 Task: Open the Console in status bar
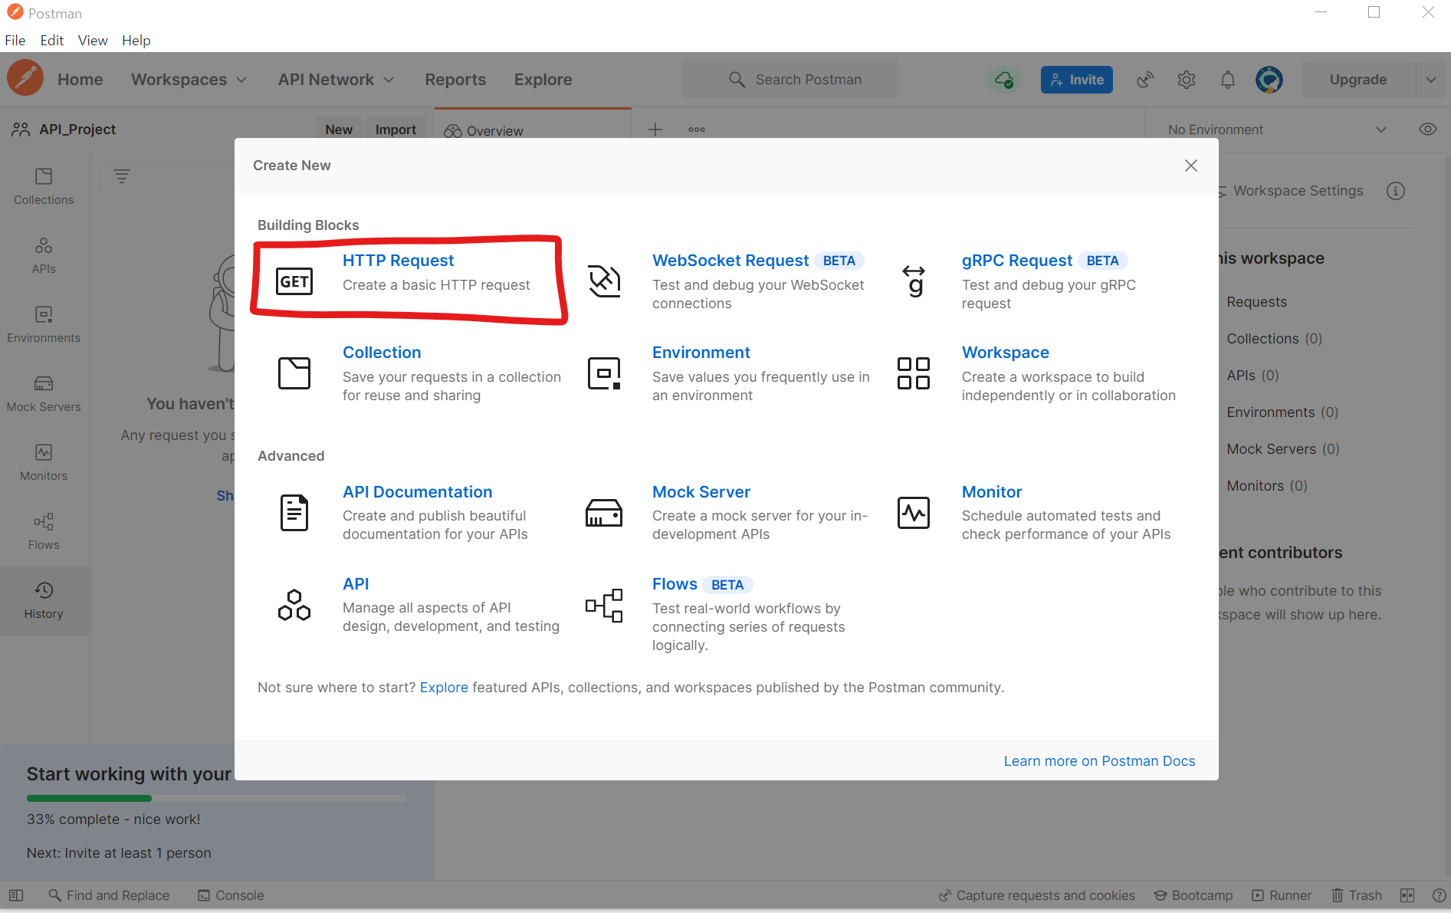click(x=231, y=895)
